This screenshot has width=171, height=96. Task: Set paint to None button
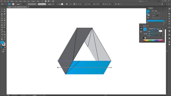point(5,47)
